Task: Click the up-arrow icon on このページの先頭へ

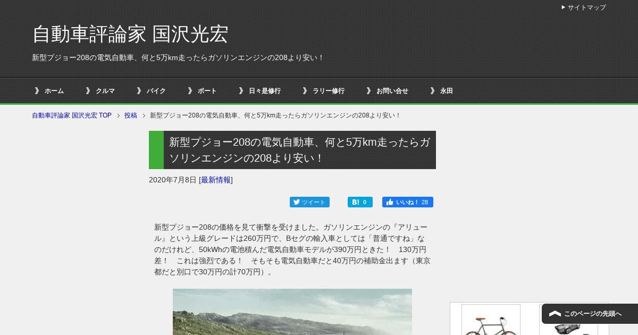Action: 555,314
